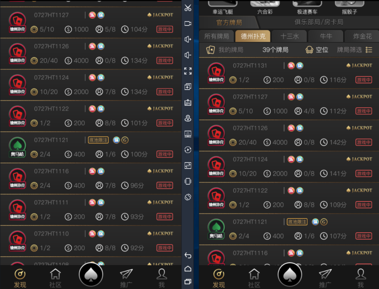The height and width of the screenshot is (289, 379).
Task: Start screen recording with the camcorder icon
Action: point(188,23)
